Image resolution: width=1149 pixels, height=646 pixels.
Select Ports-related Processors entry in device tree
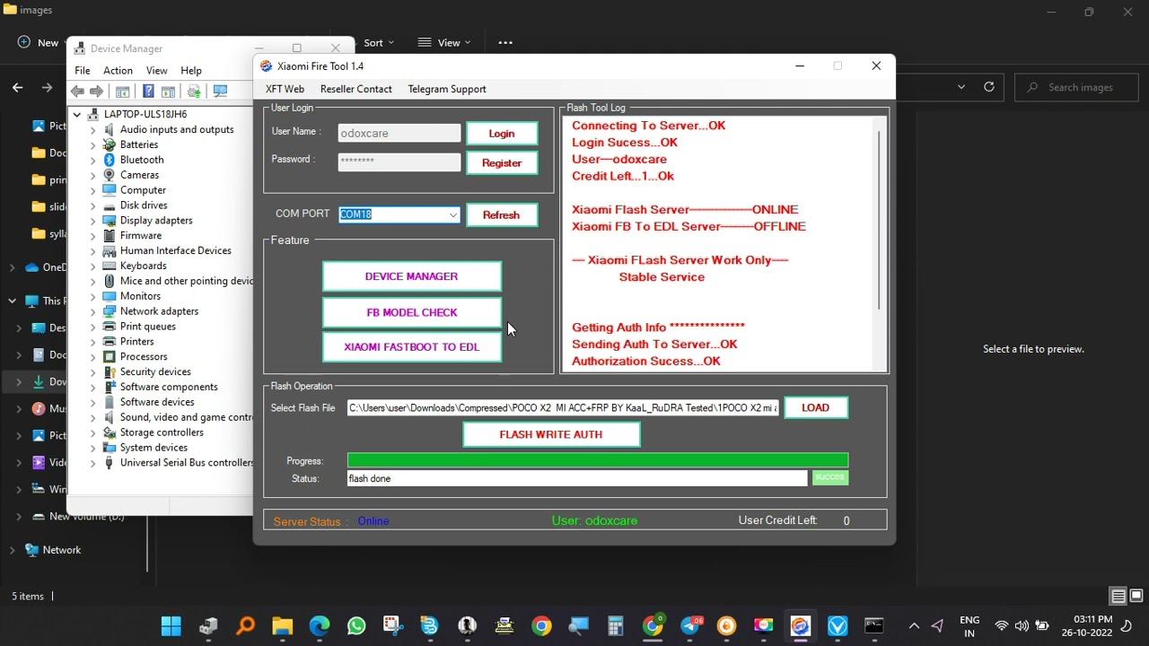coord(144,357)
